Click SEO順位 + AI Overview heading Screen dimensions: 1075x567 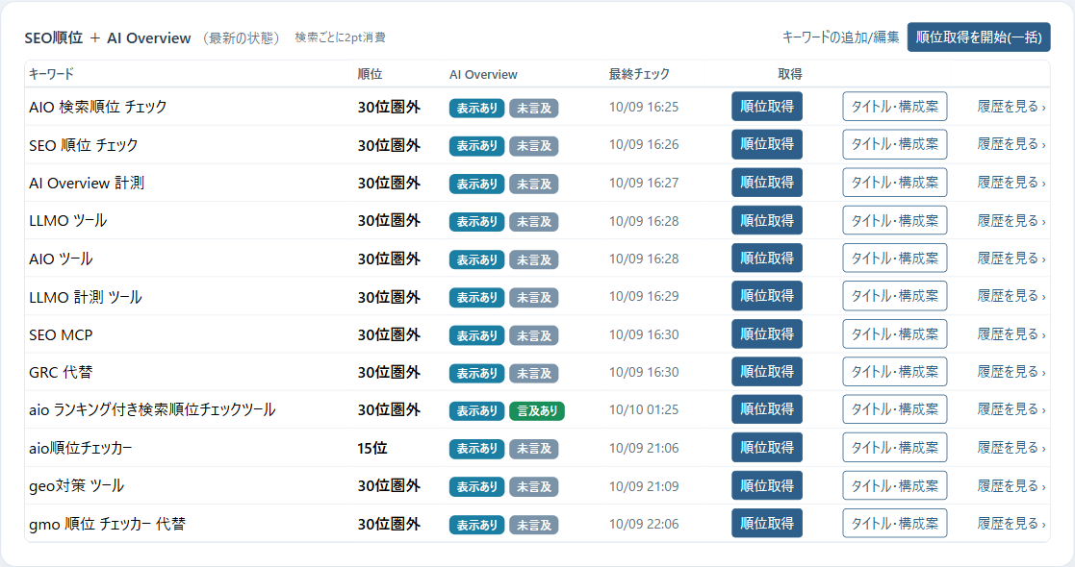[108, 38]
